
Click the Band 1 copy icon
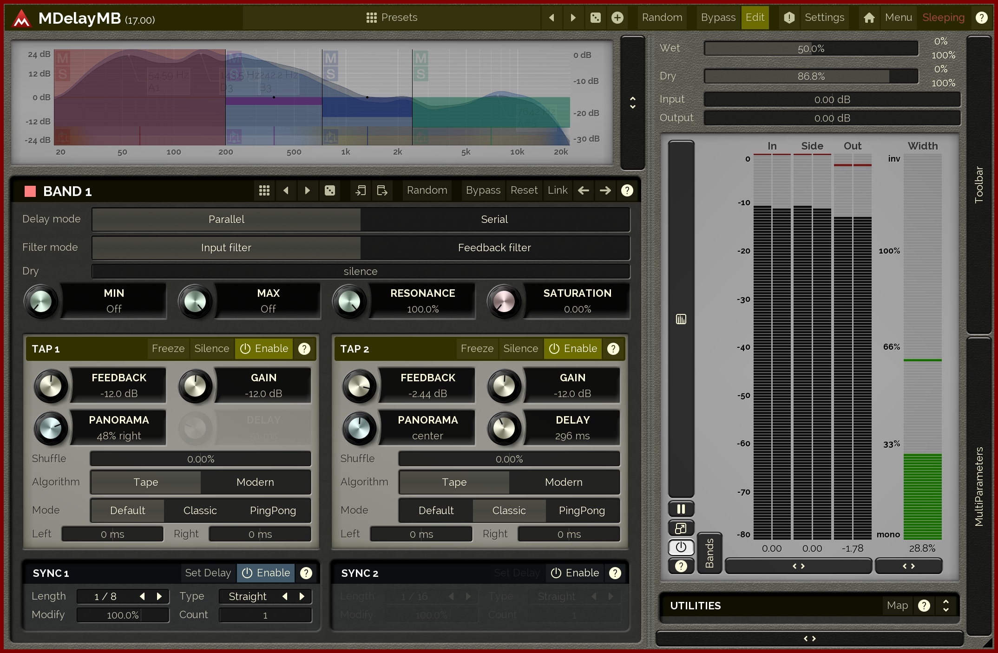tap(361, 190)
